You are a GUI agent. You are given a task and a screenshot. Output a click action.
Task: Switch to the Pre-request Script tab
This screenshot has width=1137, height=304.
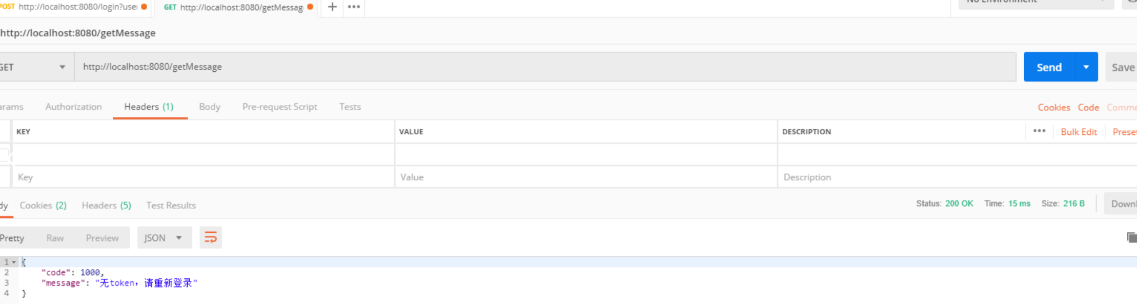(x=279, y=107)
